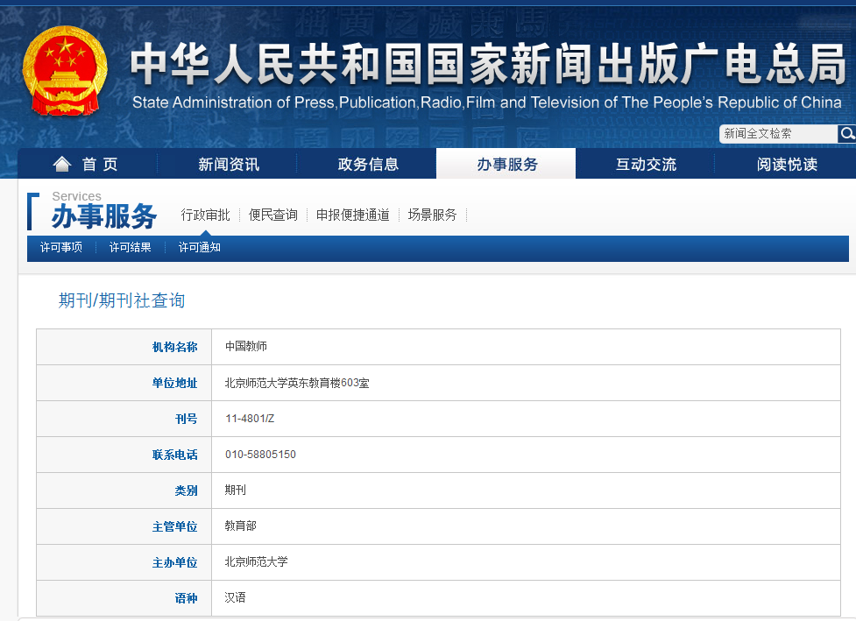856x621 pixels.
Task: Open 许可结果 in the blue bar
Action: tap(130, 248)
